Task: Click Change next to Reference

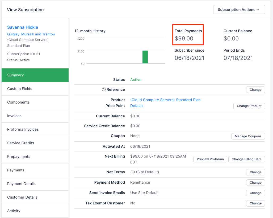Action: pos(255,90)
